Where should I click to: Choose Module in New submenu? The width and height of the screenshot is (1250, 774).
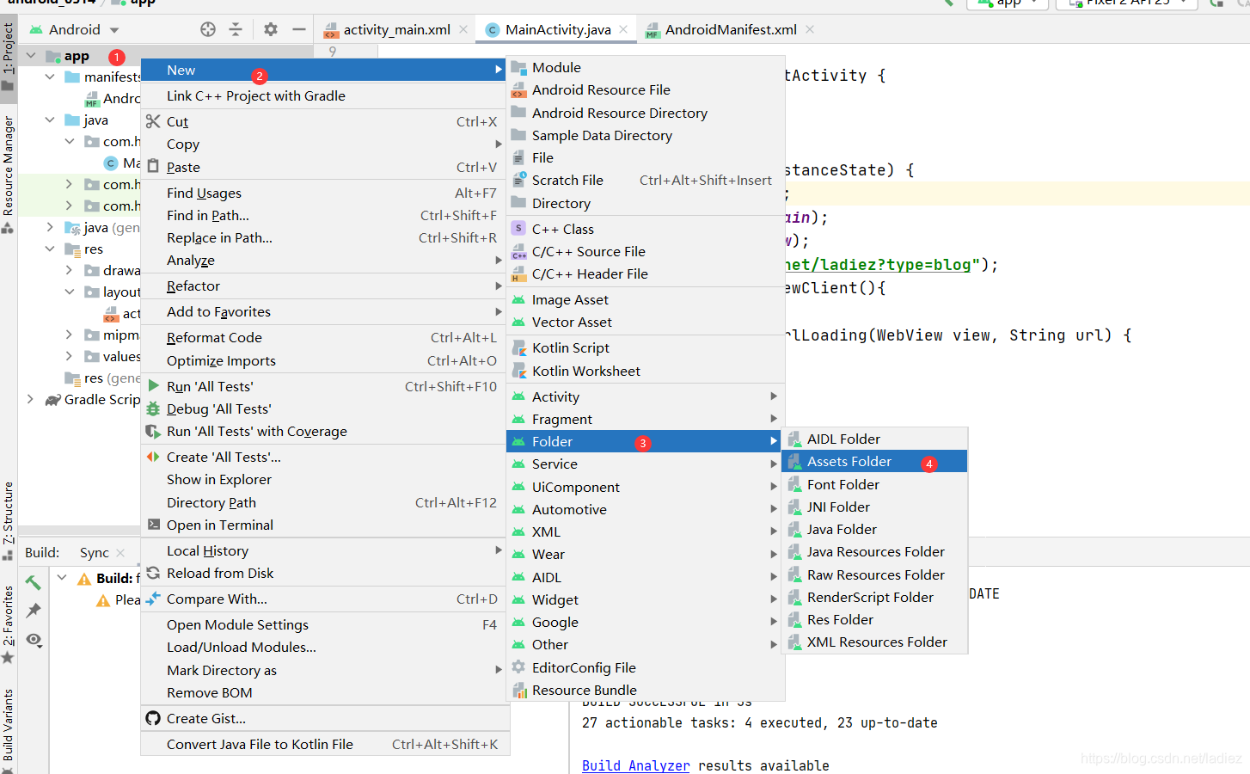(646, 67)
